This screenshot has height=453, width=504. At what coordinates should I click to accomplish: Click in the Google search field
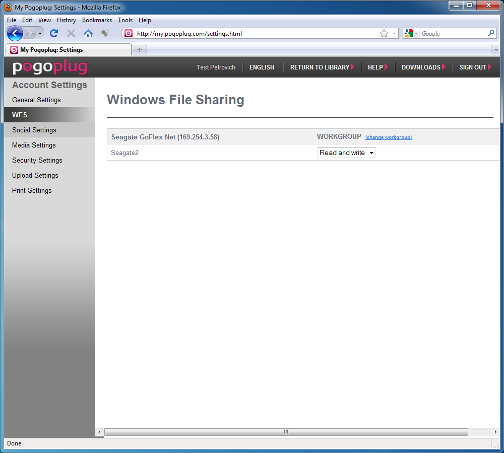coord(453,33)
